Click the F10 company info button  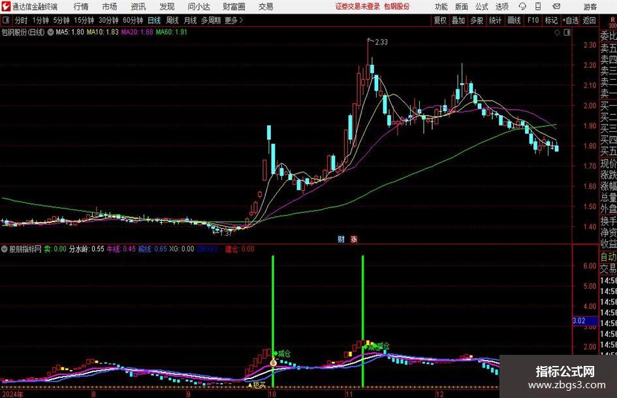[x=533, y=20]
